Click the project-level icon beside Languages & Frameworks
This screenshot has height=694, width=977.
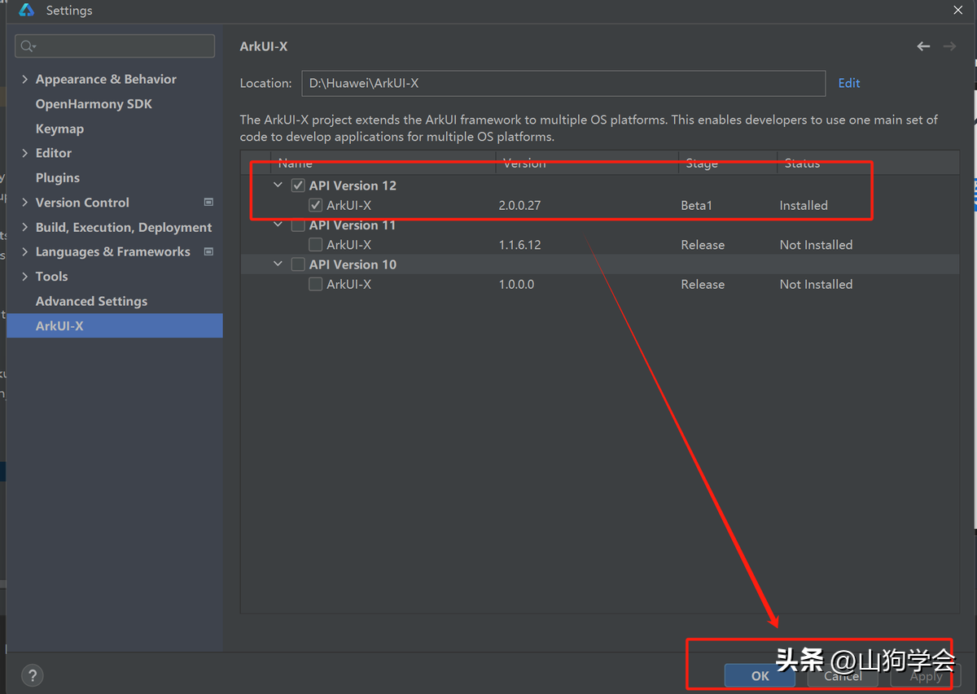coord(208,251)
